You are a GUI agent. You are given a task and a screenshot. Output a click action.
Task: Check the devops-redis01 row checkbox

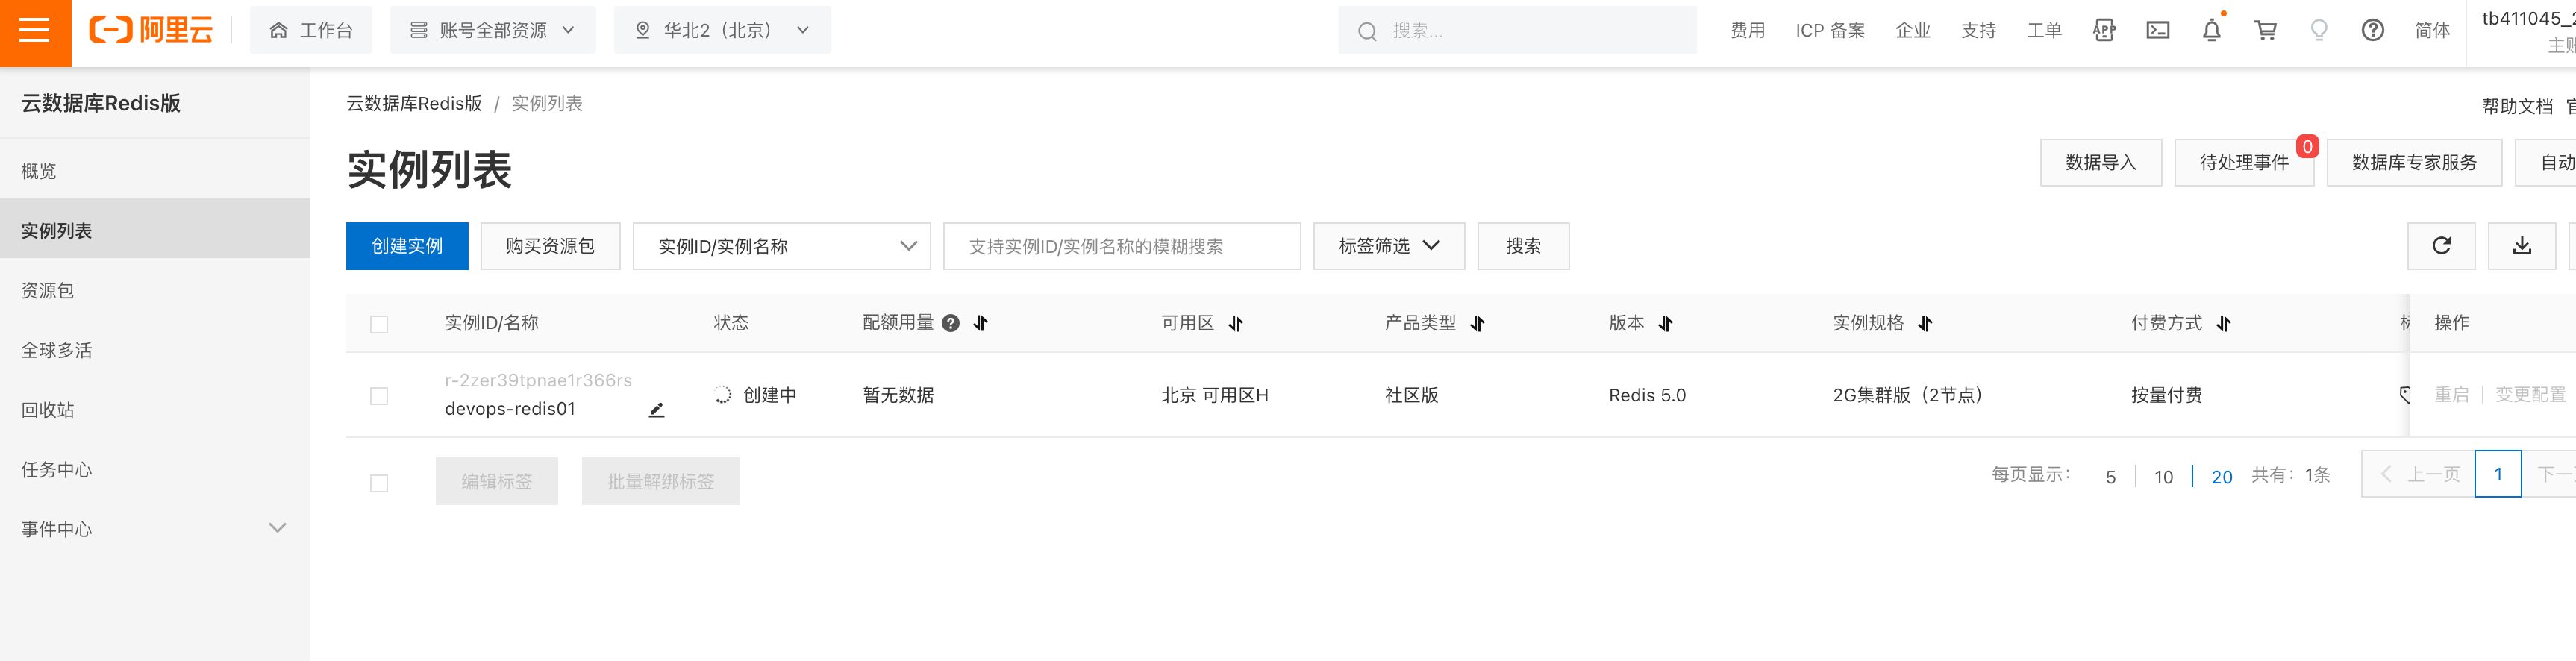[x=379, y=396]
